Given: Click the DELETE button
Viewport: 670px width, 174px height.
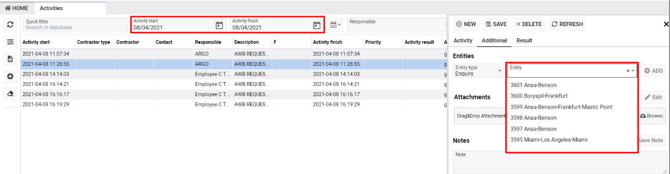Looking at the screenshot, I should (529, 24).
